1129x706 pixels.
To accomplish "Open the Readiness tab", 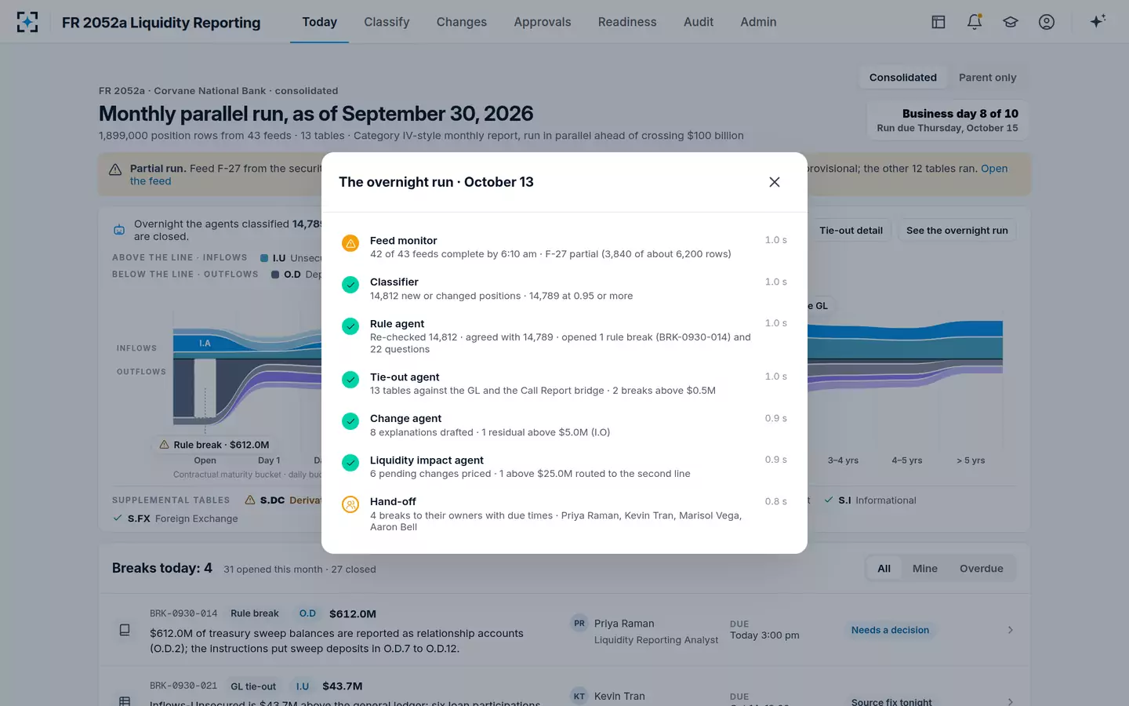I will point(627,22).
